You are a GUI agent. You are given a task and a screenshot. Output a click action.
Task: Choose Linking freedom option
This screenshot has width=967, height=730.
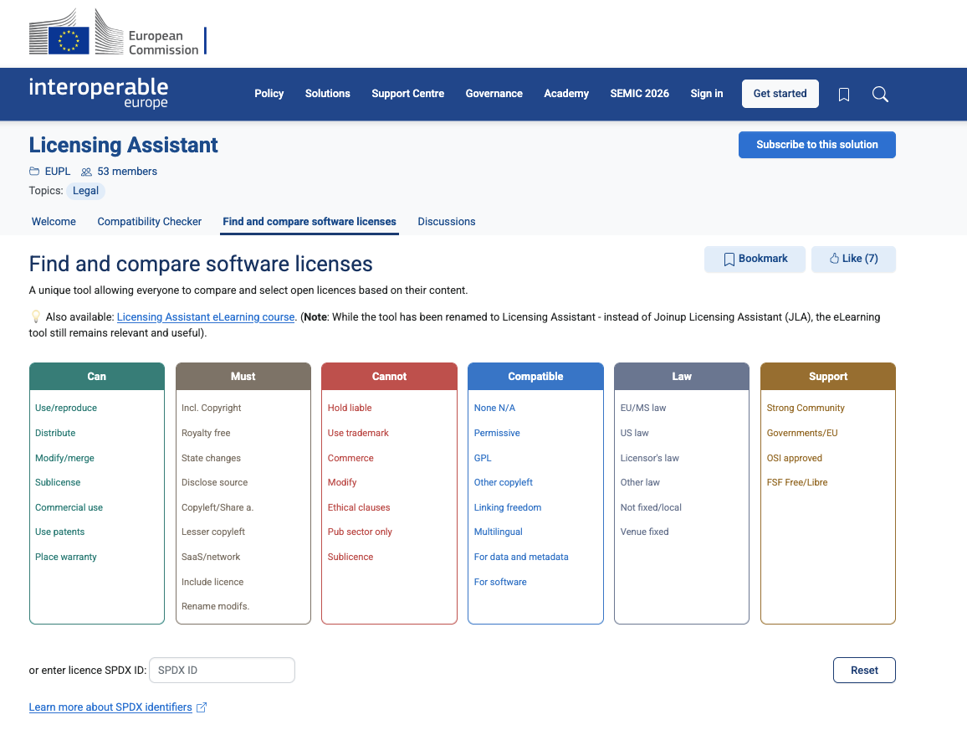[x=508, y=507]
